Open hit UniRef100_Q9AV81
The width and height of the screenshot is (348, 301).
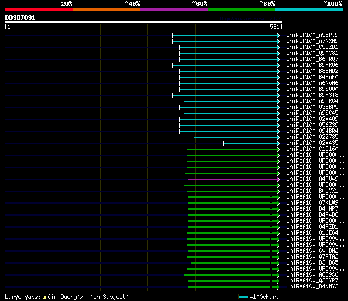tap(312, 53)
